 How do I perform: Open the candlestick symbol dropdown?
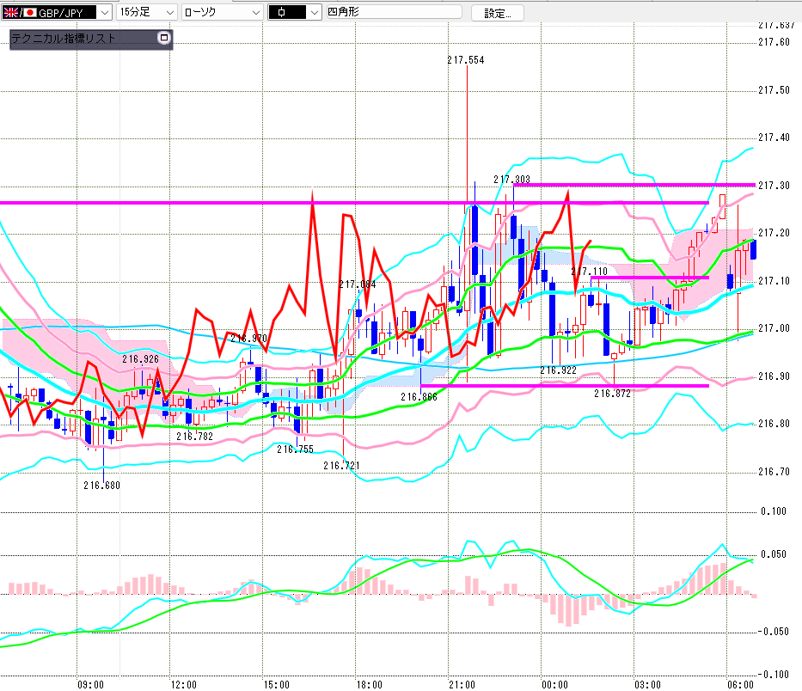coord(295,12)
